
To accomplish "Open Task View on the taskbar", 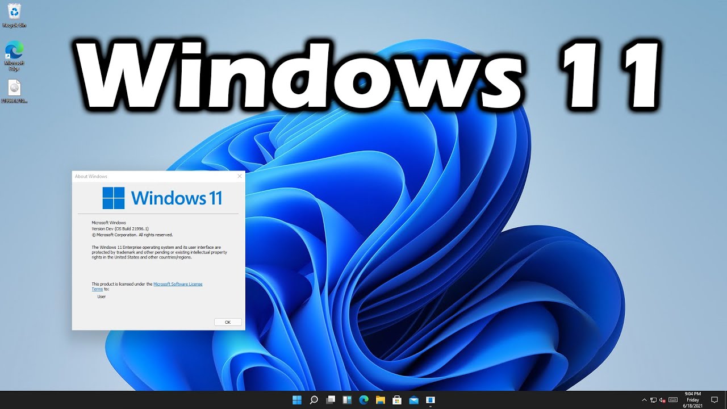I will [331, 400].
